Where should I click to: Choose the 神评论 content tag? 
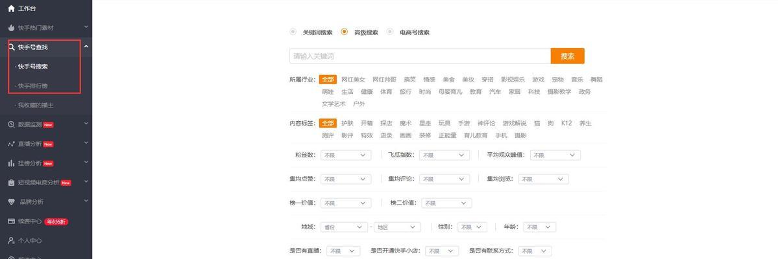pos(486,123)
